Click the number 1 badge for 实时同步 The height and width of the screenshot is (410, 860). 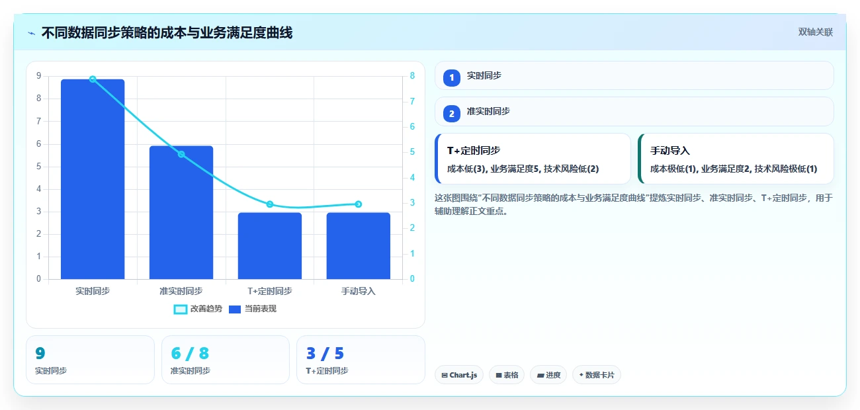[x=452, y=77]
